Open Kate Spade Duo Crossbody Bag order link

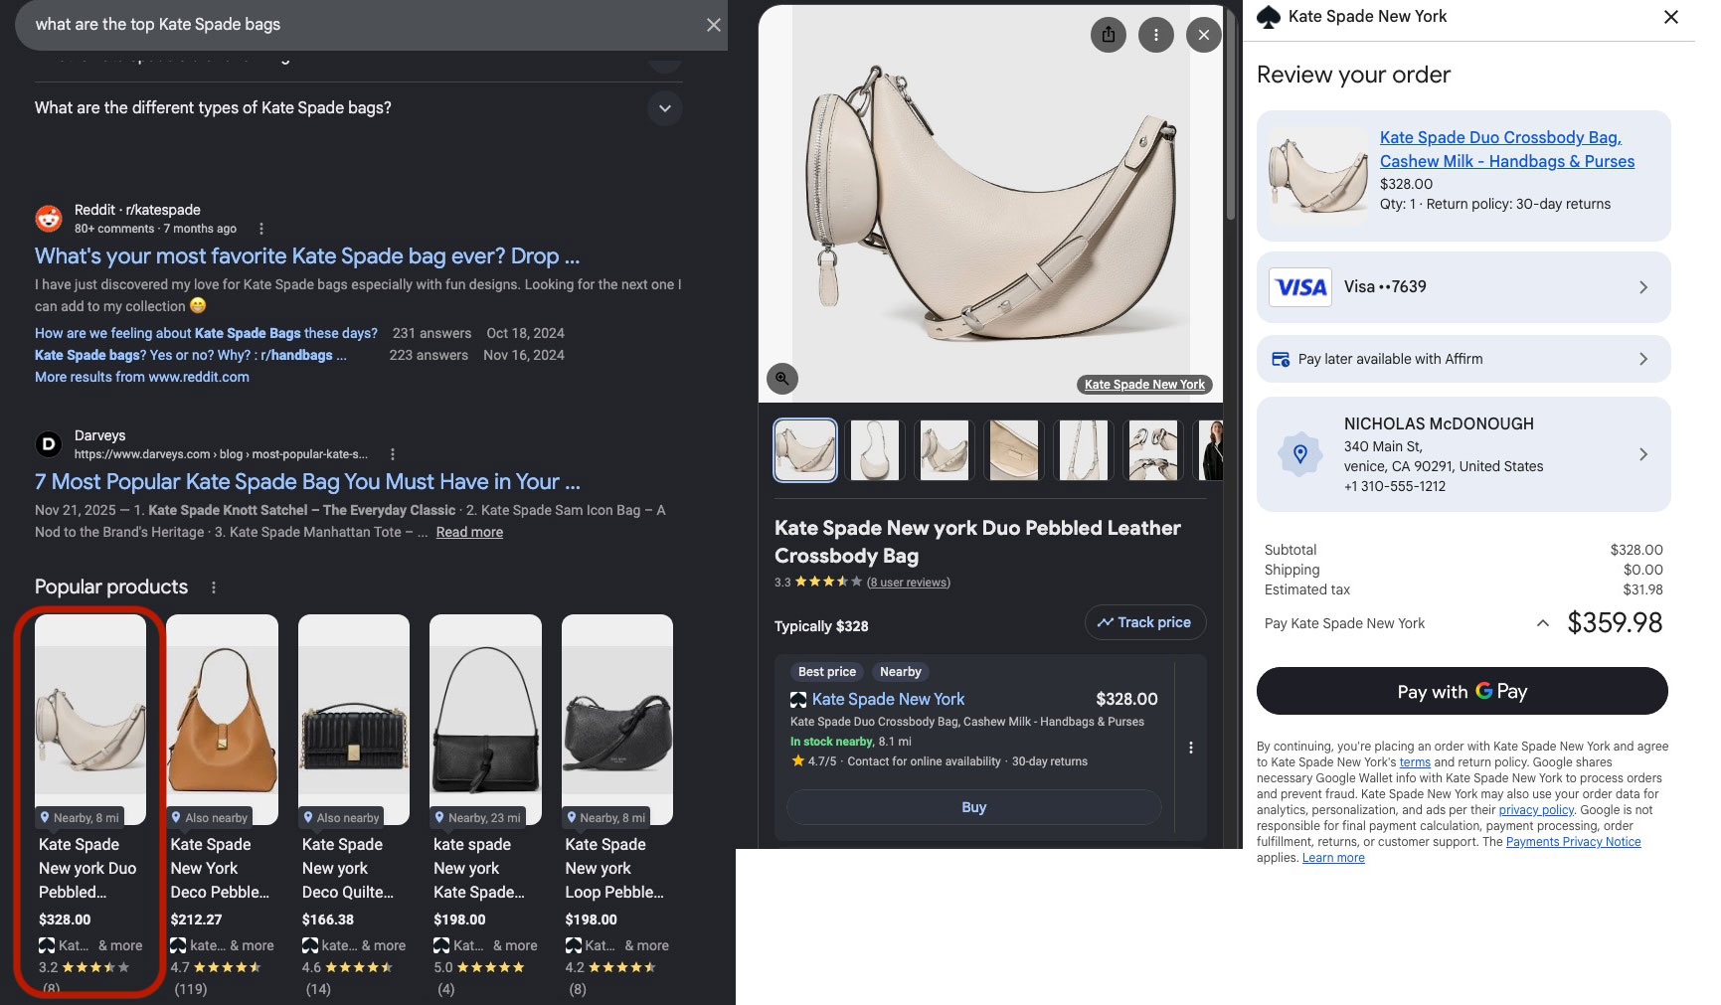(x=1506, y=149)
